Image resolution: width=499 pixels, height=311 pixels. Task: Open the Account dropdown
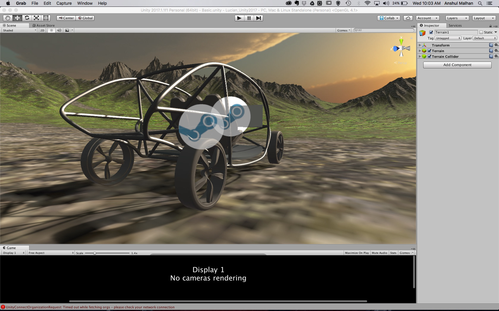[x=427, y=18]
